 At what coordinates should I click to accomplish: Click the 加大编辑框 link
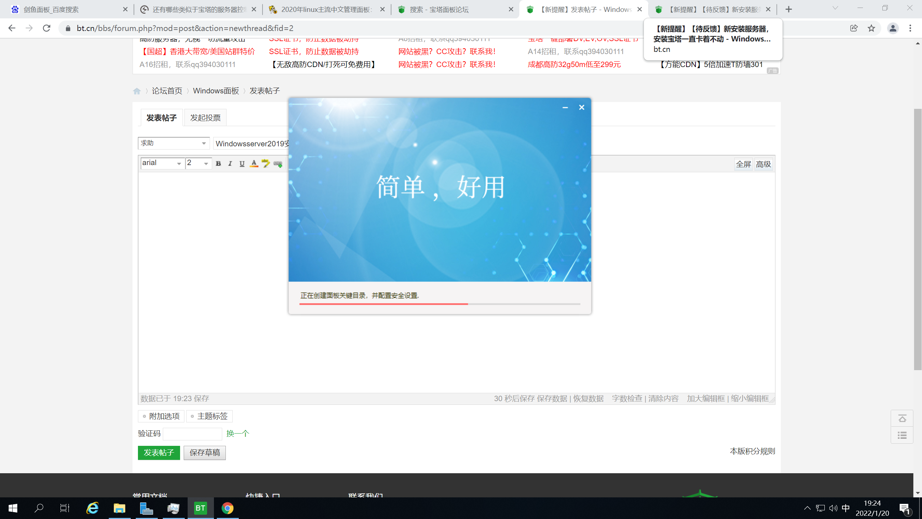click(x=706, y=399)
